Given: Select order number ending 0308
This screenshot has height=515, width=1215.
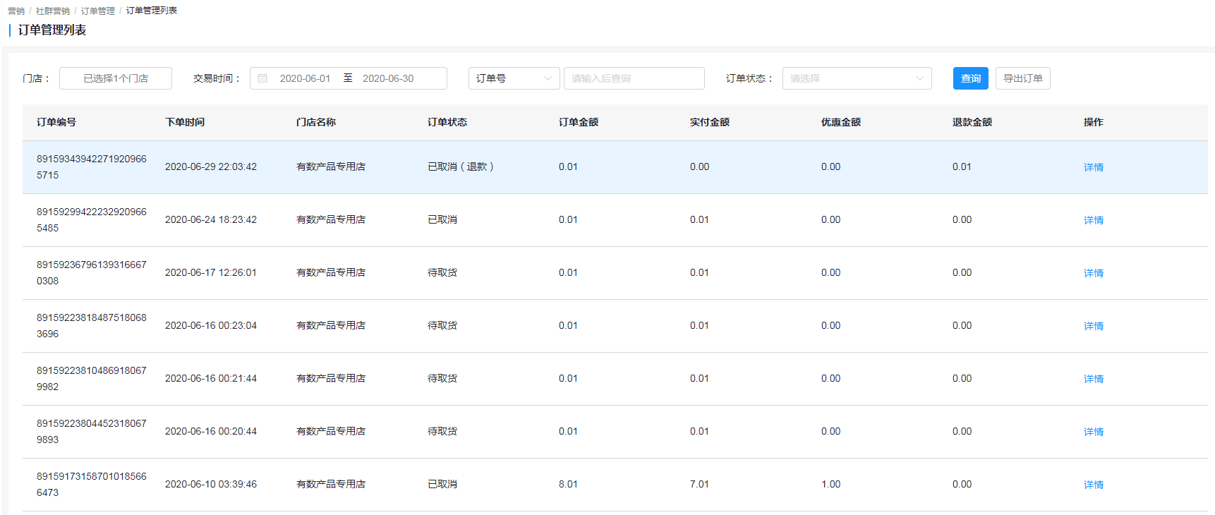Looking at the screenshot, I should [92, 273].
